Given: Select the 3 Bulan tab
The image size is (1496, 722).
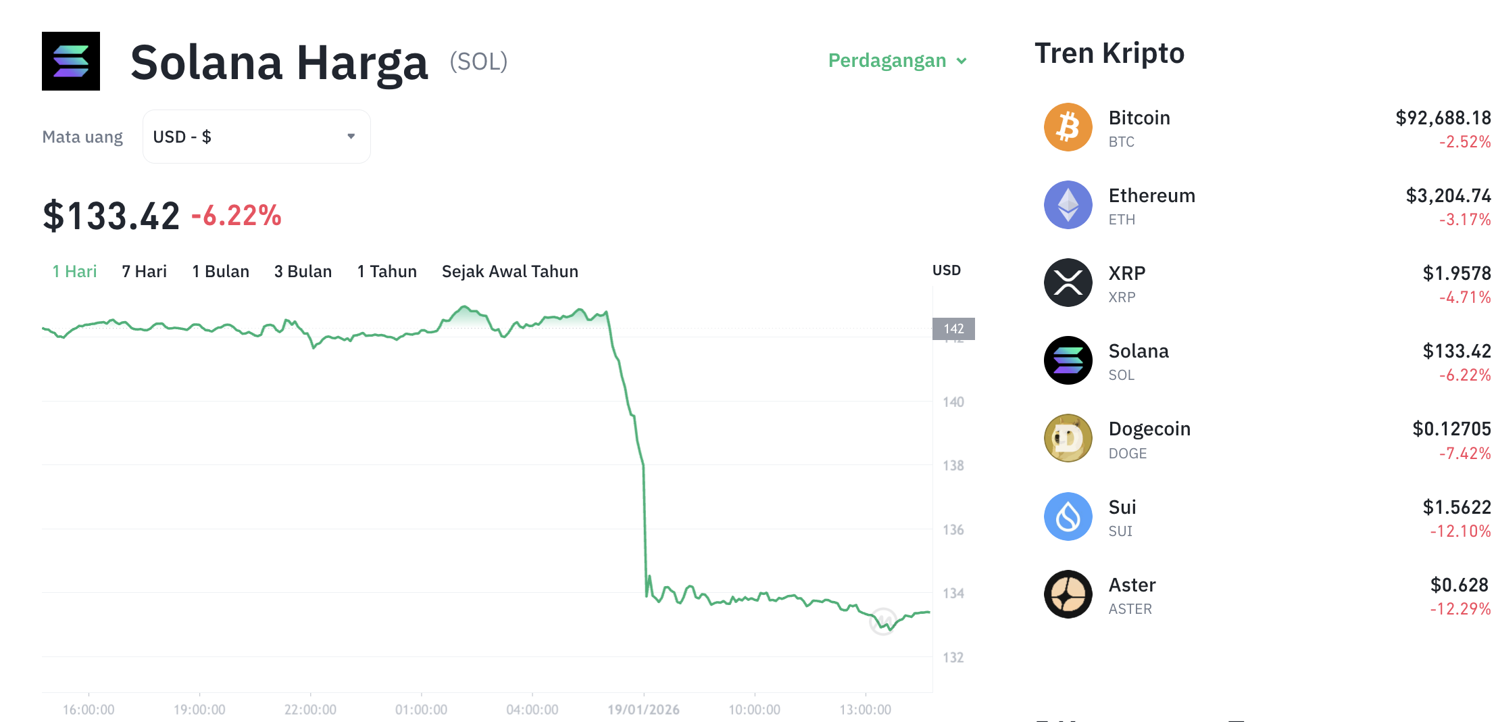Looking at the screenshot, I should [303, 271].
